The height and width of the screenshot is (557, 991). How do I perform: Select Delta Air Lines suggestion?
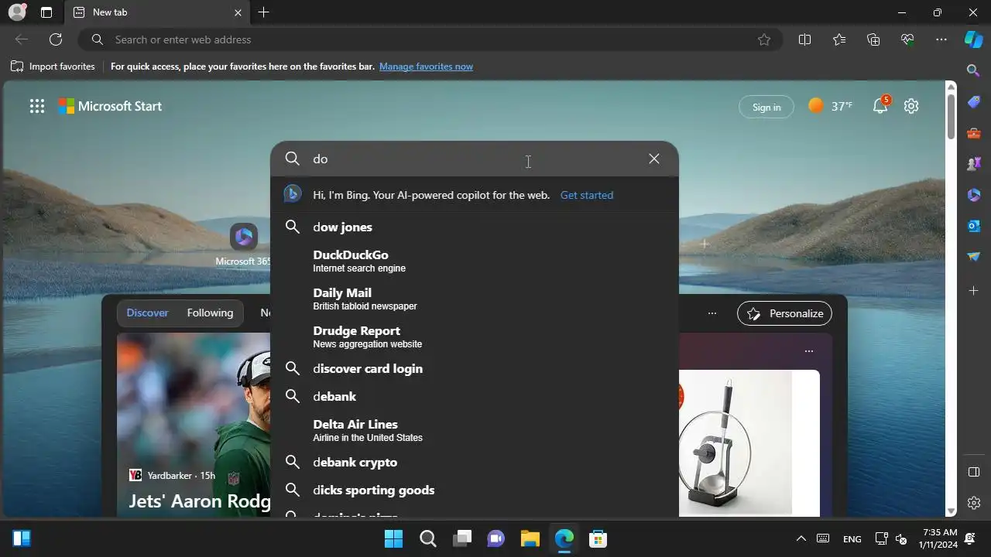pyautogui.click(x=474, y=430)
